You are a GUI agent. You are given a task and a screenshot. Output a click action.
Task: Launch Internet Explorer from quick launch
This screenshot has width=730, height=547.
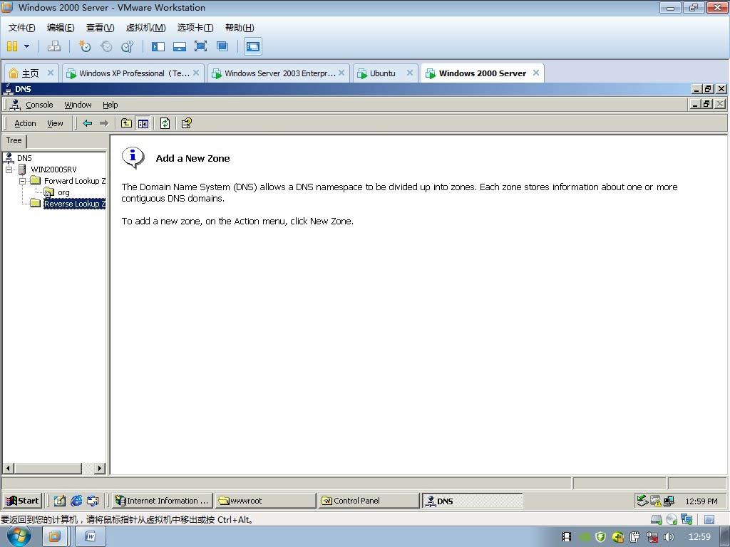(76, 501)
